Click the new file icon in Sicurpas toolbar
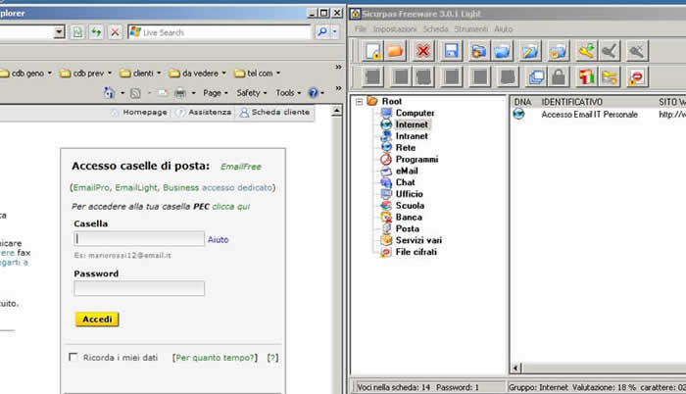The width and height of the screenshot is (686, 394). [x=373, y=50]
